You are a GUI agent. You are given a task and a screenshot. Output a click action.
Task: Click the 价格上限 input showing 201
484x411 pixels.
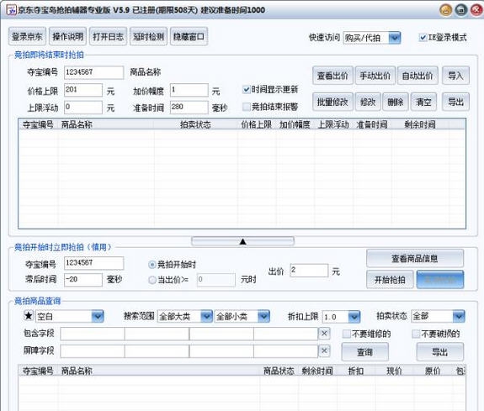(83, 90)
